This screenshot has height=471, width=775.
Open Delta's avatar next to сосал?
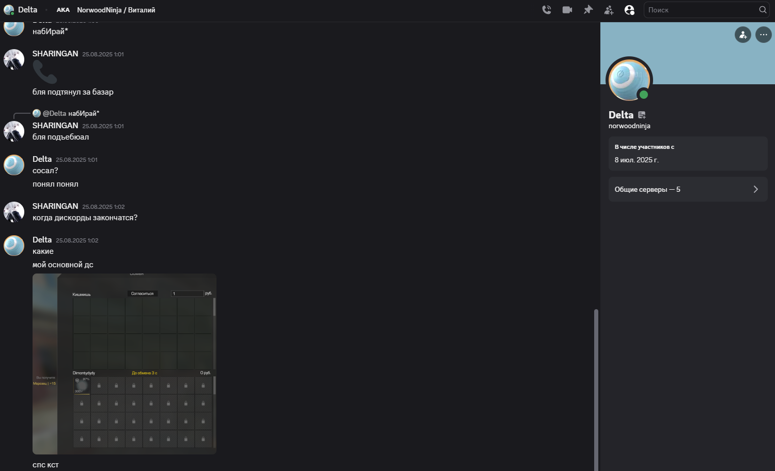point(14,165)
